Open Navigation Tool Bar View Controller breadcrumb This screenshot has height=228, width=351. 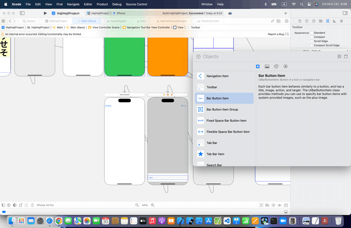click(147, 27)
